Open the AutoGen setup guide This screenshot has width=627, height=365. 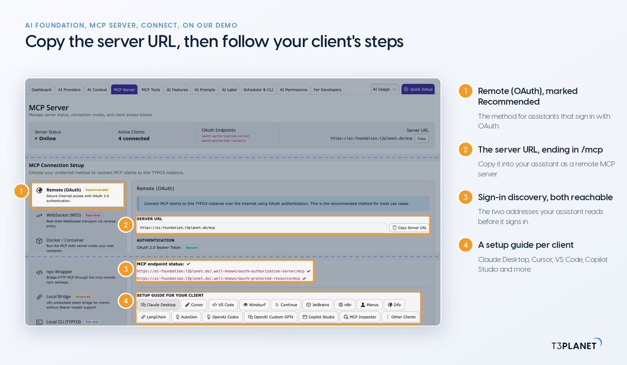pos(186,317)
